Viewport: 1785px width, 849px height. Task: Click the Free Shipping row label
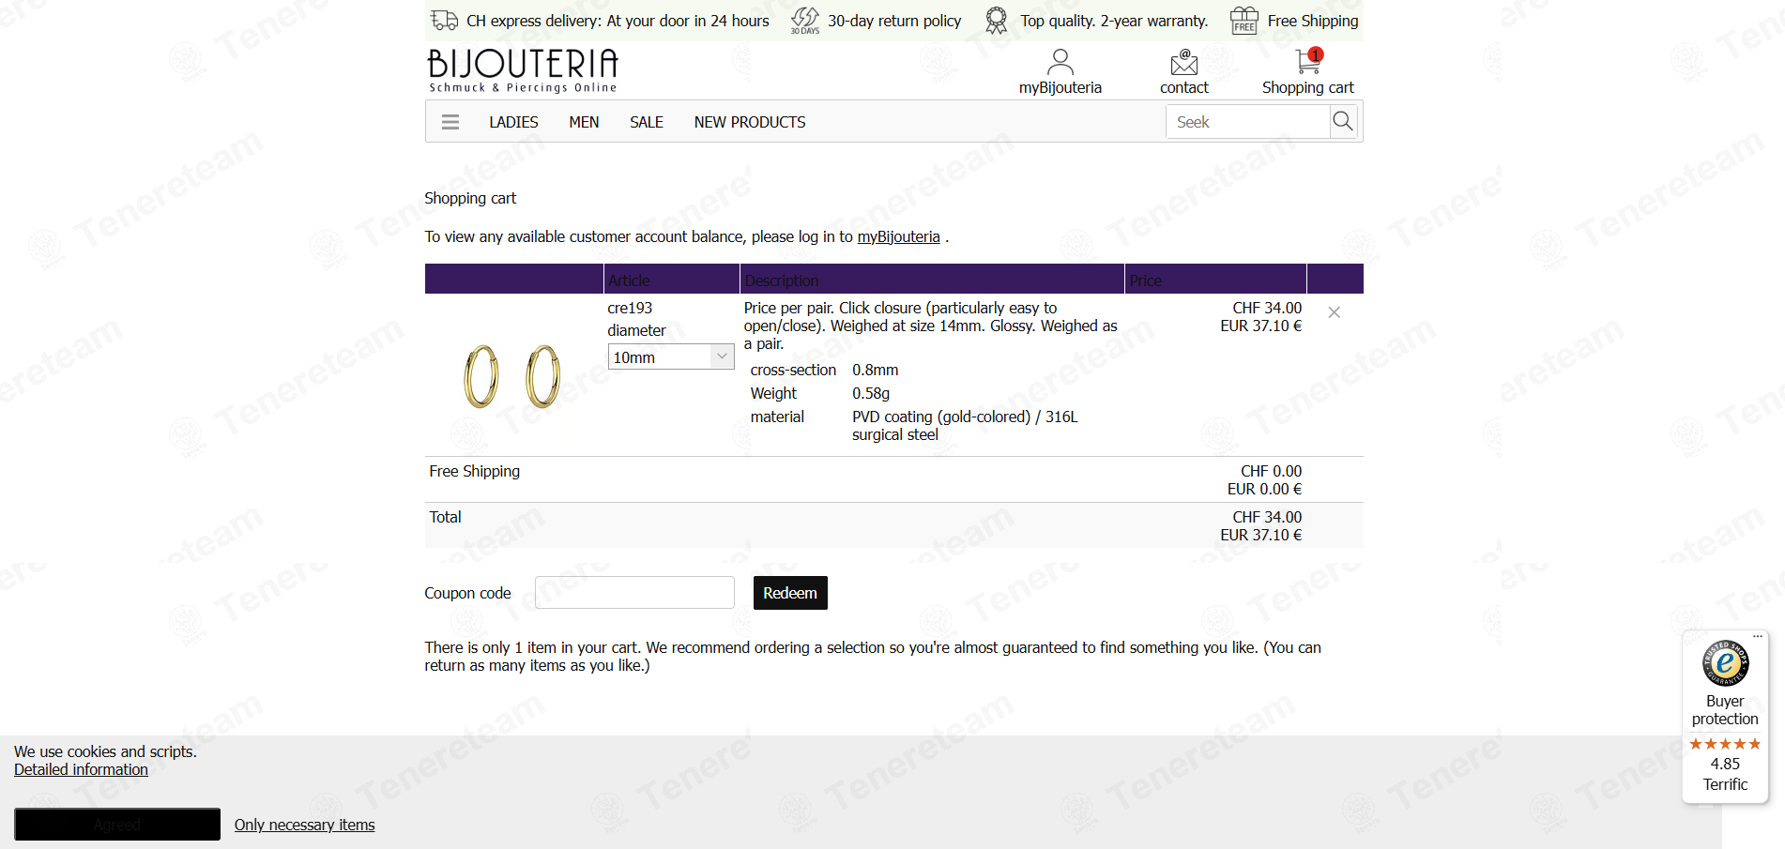tap(475, 471)
